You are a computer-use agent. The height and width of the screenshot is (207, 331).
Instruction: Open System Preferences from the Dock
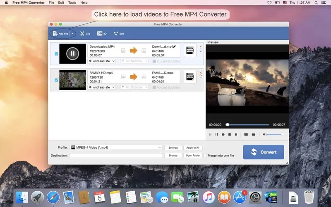[255, 197]
